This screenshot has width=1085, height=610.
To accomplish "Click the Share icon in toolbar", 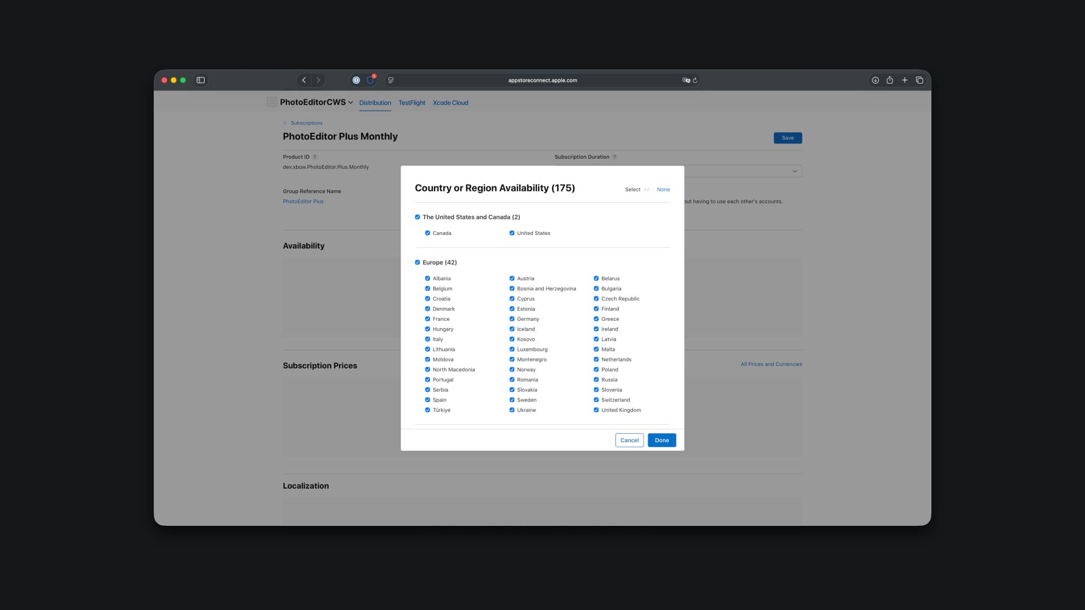I will [x=889, y=80].
